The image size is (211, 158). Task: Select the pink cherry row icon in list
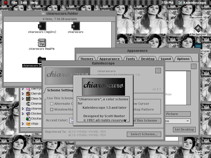28,89
